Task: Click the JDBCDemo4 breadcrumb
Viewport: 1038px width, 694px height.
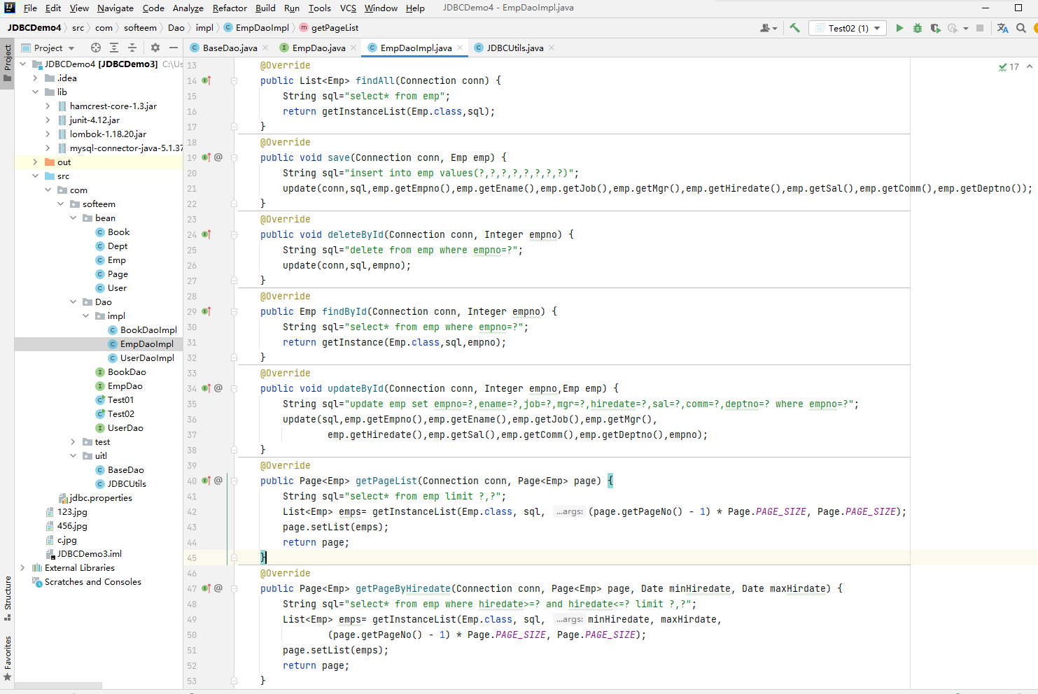Action: click(34, 28)
